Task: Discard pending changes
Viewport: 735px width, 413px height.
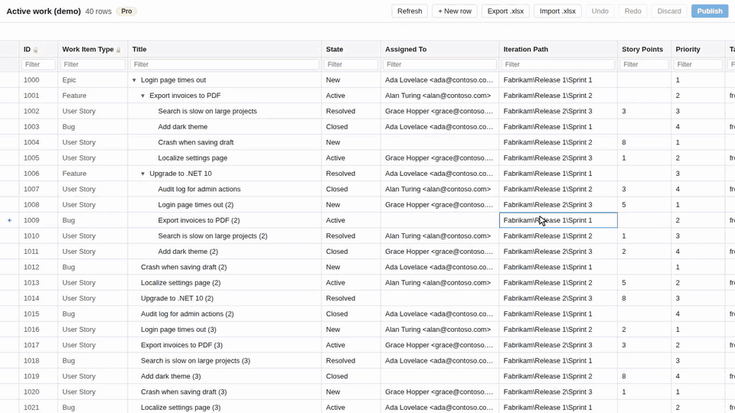Action: 669,11
